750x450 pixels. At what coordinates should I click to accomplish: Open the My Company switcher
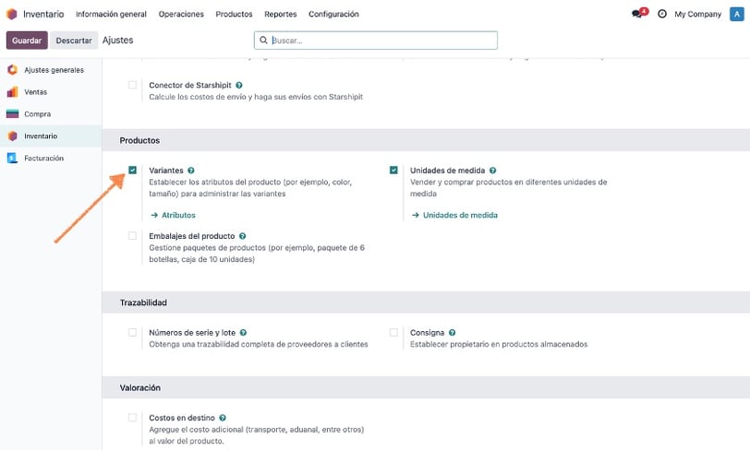click(698, 14)
